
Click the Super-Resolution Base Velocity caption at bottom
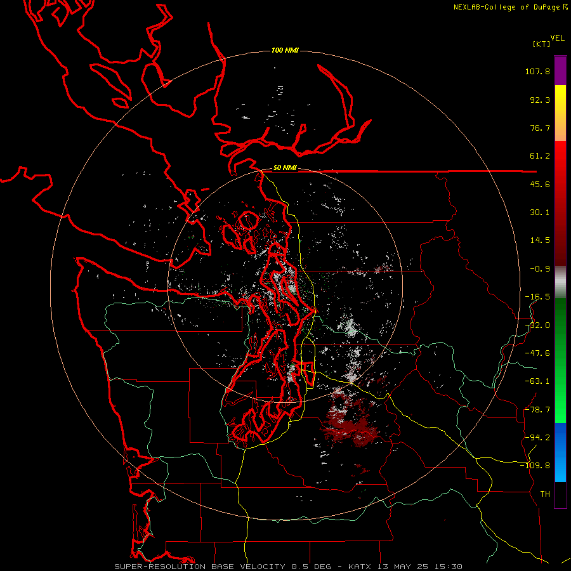click(289, 567)
